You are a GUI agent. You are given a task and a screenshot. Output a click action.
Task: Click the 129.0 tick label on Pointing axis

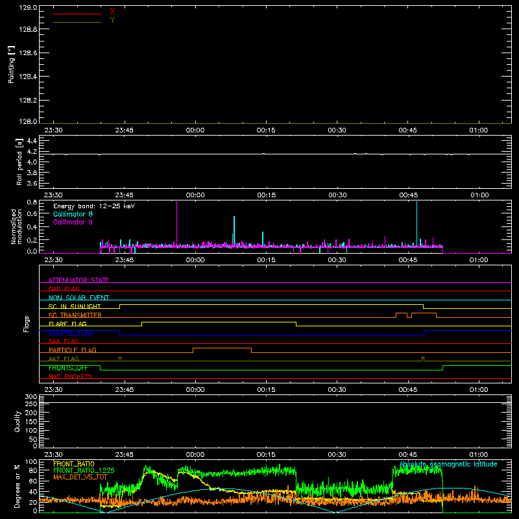click(28, 7)
